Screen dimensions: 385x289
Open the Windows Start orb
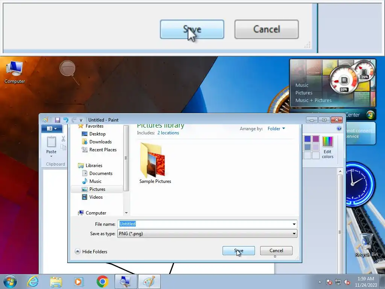10,281
